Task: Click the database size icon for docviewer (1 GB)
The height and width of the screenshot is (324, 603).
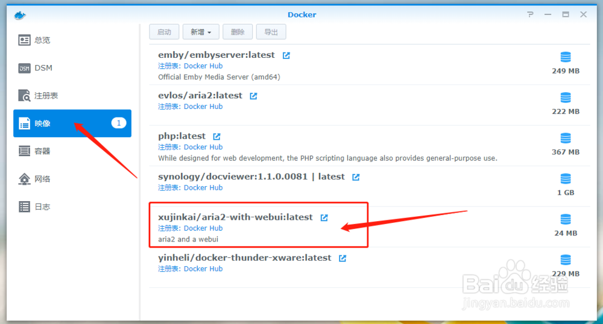Action: 566,178
